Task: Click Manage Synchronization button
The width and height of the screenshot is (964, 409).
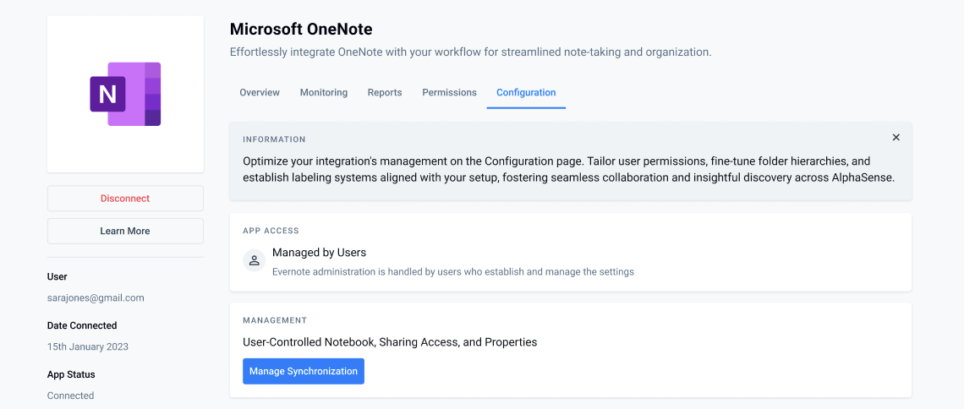Action: click(304, 371)
